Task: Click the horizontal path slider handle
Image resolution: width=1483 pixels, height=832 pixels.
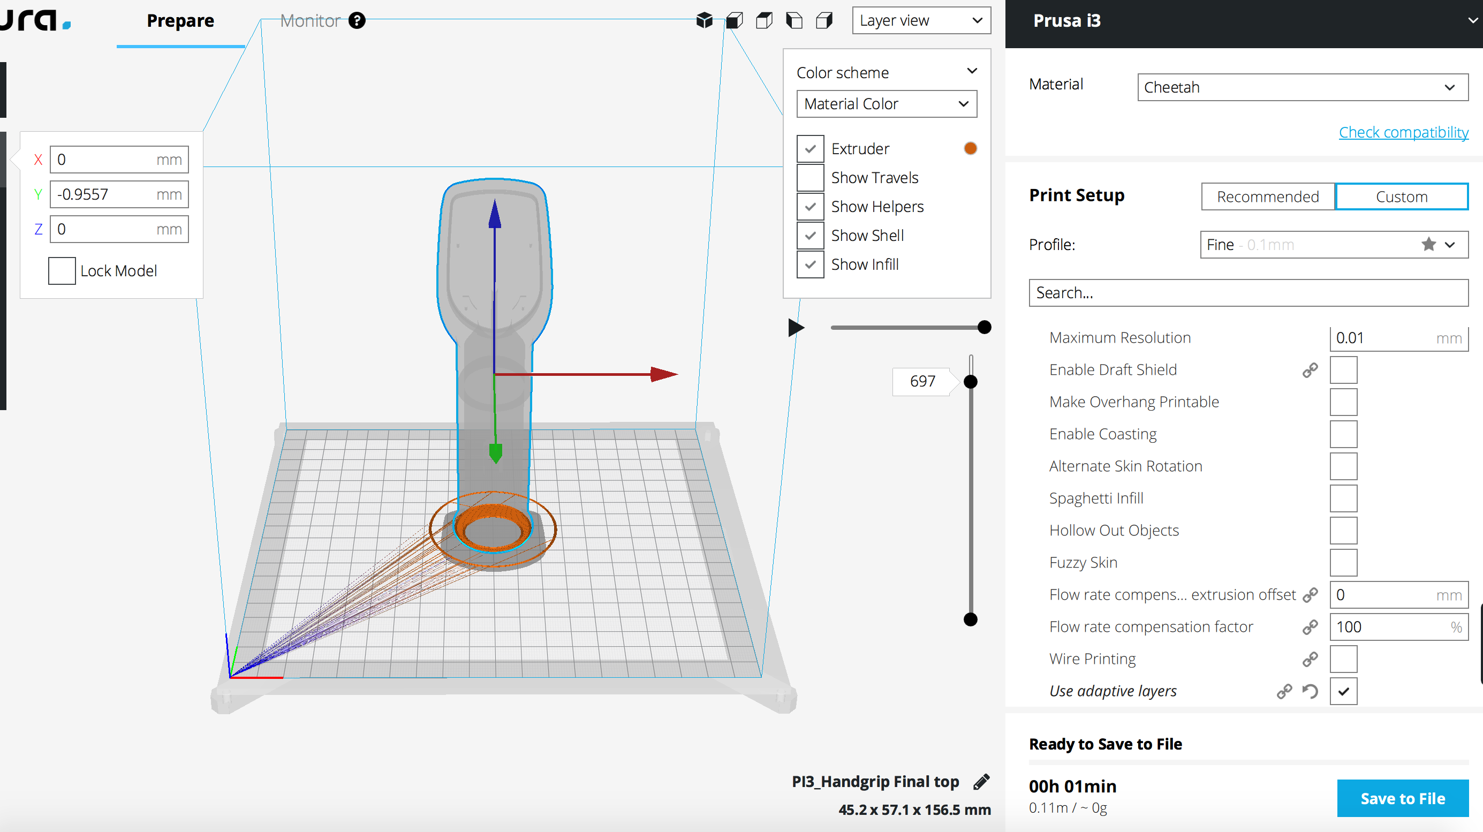Action: coord(985,328)
